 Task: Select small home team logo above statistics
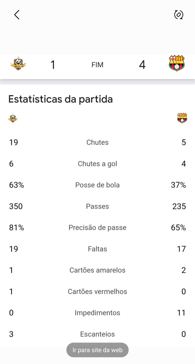13,118
